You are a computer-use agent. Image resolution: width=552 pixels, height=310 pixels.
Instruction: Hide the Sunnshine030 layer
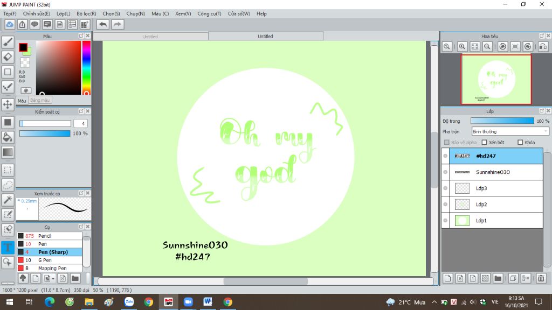pyautogui.click(x=445, y=172)
